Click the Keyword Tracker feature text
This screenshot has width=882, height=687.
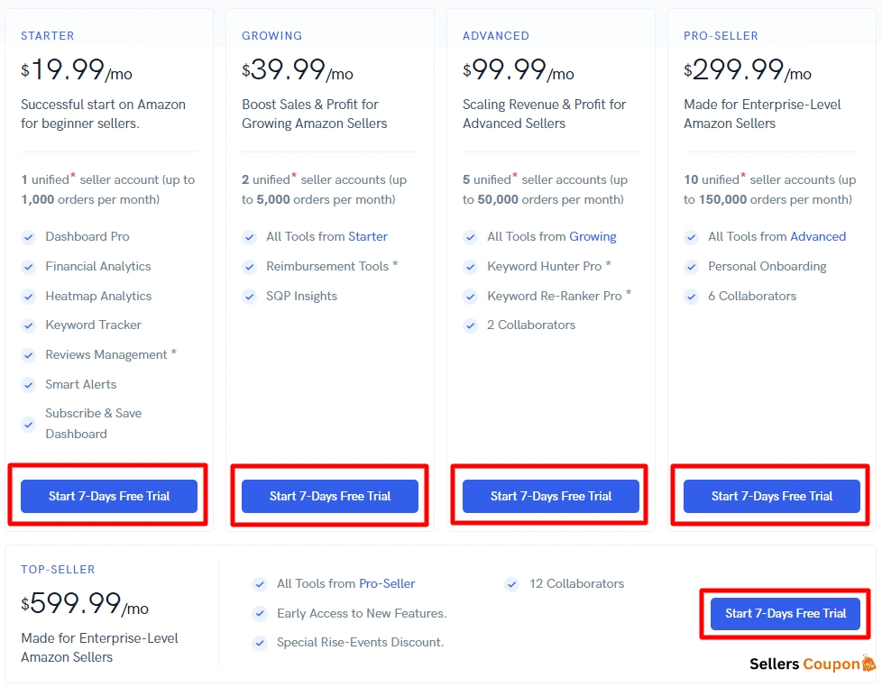tap(94, 325)
